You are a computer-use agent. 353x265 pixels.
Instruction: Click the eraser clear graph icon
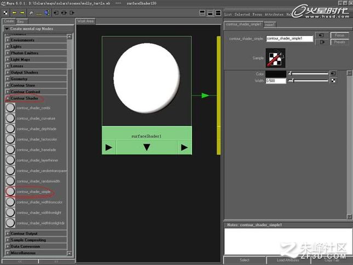click(x=31, y=13)
